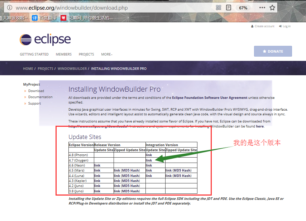Click the 'Installing WindowBuilder Pro' page title
The width and height of the screenshot is (306, 221).
coord(115,89)
